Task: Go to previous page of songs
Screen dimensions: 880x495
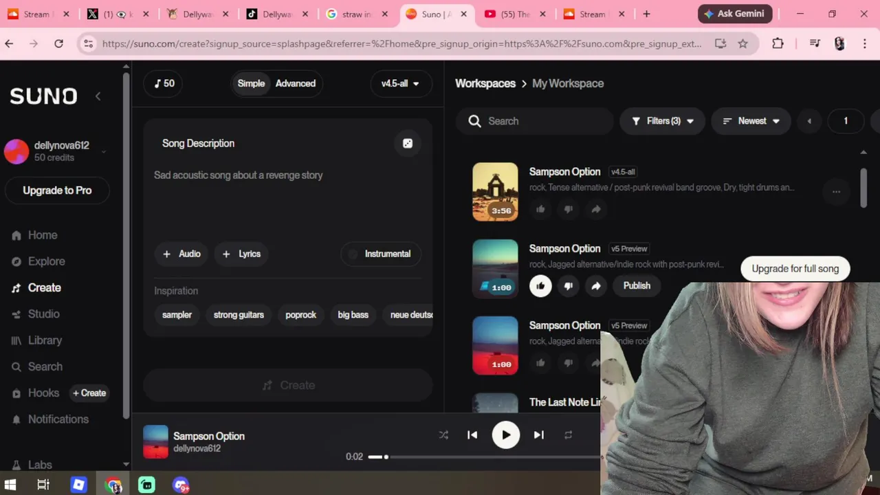Action: pyautogui.click(x=809, y=121)
